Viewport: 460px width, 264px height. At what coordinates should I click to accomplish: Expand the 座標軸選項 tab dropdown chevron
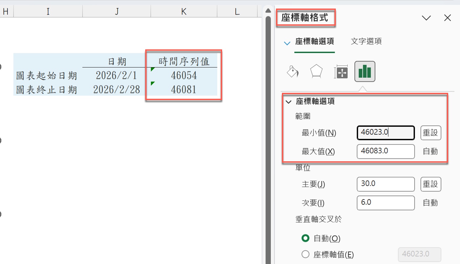[x=287, y=43]
